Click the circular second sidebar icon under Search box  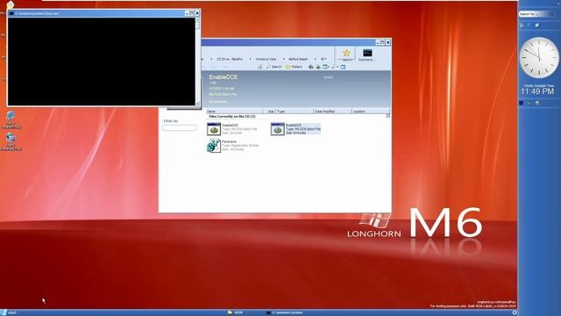(529, 25)
